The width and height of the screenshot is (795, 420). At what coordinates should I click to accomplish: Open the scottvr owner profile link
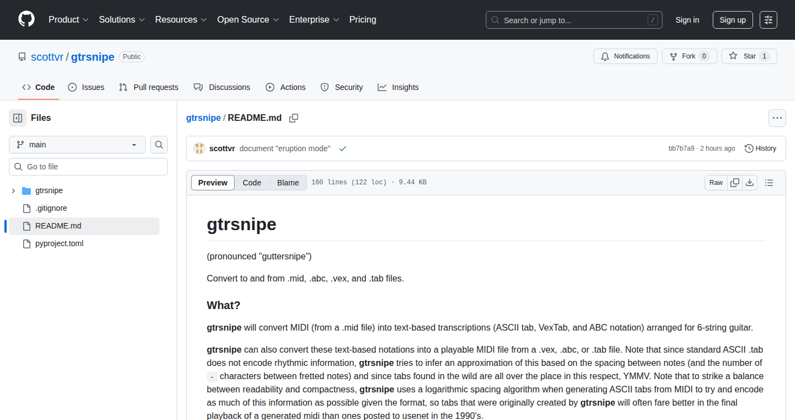[47, 57]
